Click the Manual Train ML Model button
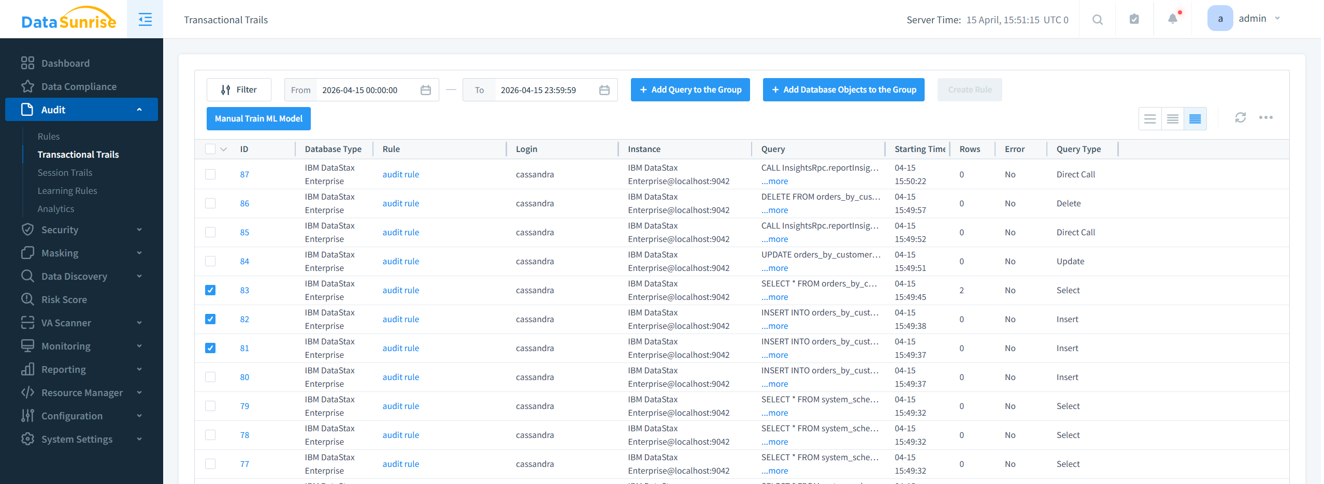Image resolution: width=1324 pixels, height=484 pixels. pyautogui.click(x=258, y=118)
